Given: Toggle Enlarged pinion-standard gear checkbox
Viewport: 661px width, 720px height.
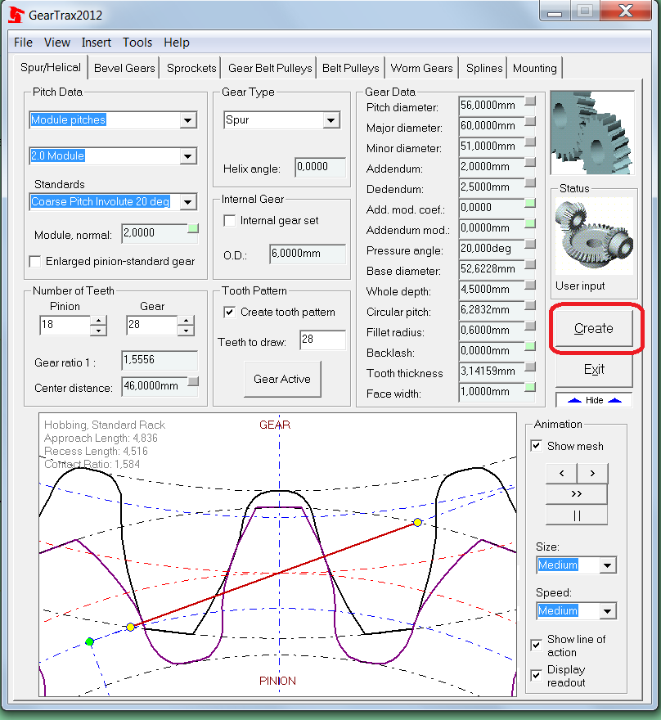Looking at the screenshot, I should tap(35, 262).
